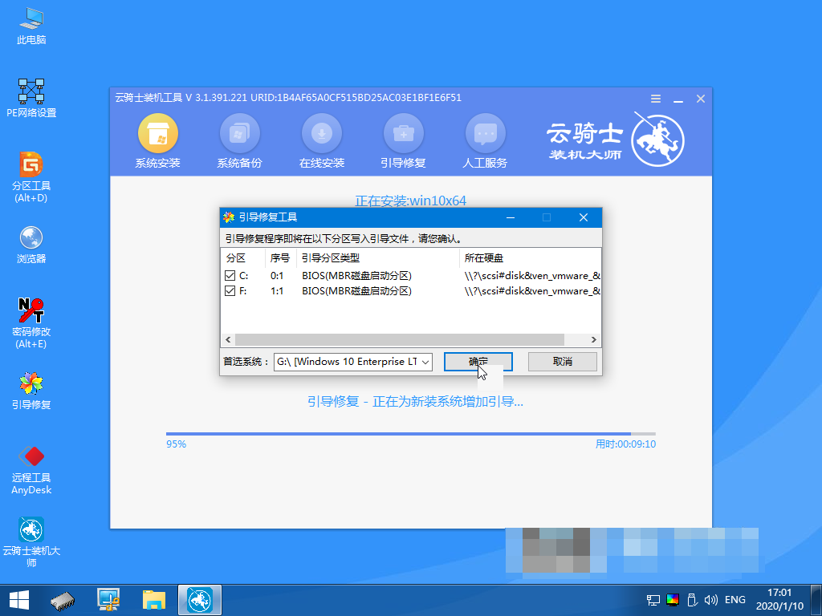Click USB eject tray icon

(692, 600)
